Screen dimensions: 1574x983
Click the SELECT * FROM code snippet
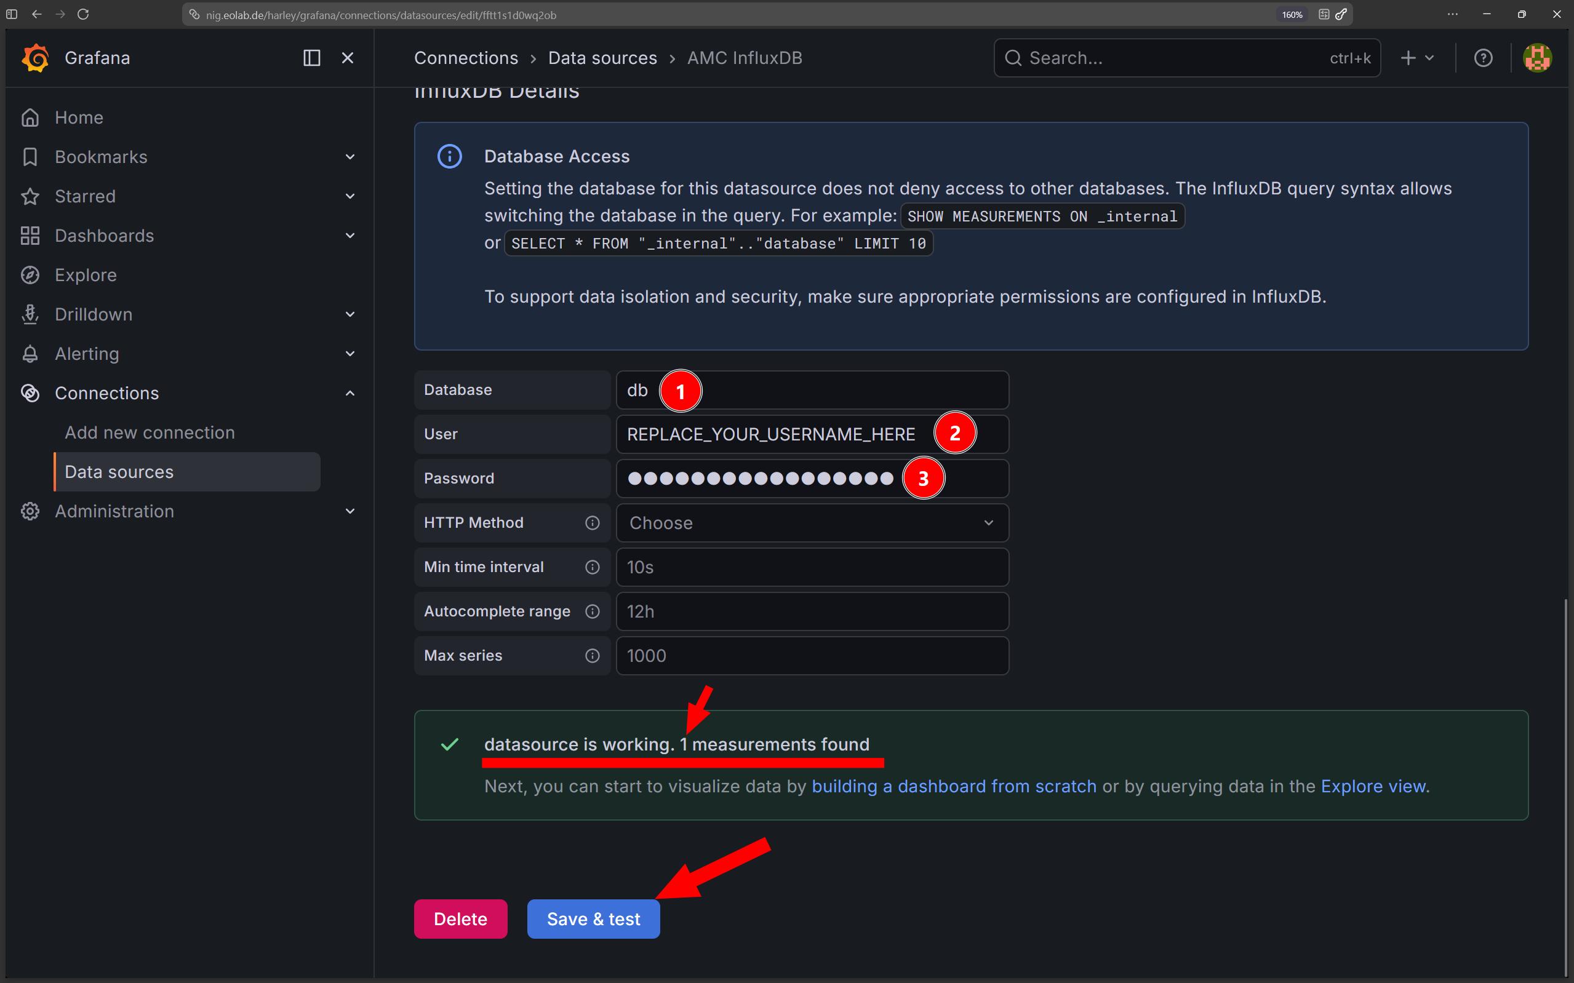click(719, 243)
